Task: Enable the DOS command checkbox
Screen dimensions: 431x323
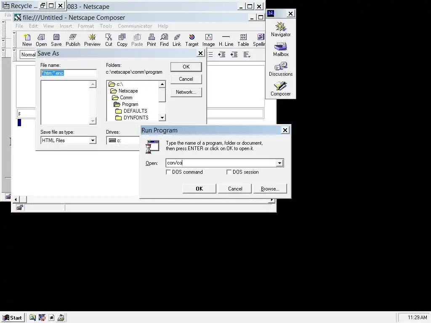Action: point(168,172)
